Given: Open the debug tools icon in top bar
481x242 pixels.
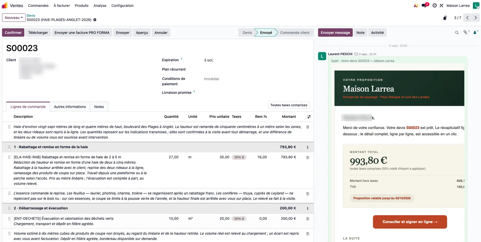Looking at the screenshot, I should pos(442,5).
